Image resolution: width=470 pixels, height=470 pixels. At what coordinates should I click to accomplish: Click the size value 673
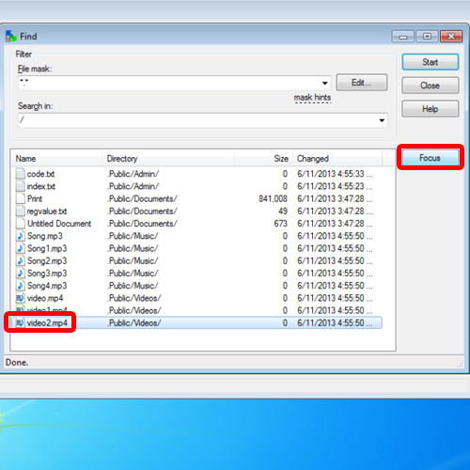280,224
